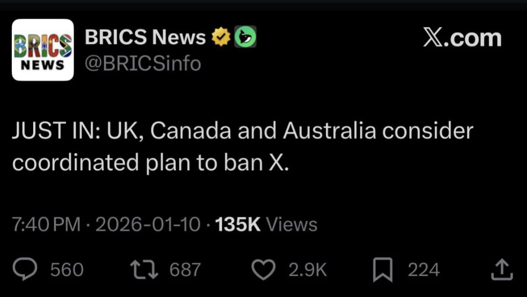
Task: Bookmark the post with bookmark icon
Action: click(382, 270)
